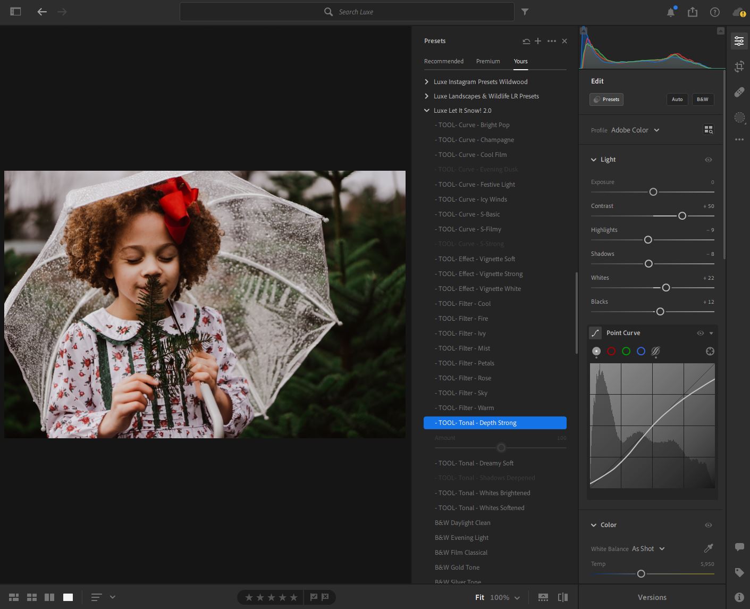Toggle Color panel visibility eye
This screenshot has height=609, width=750.
tap(708, 525)
